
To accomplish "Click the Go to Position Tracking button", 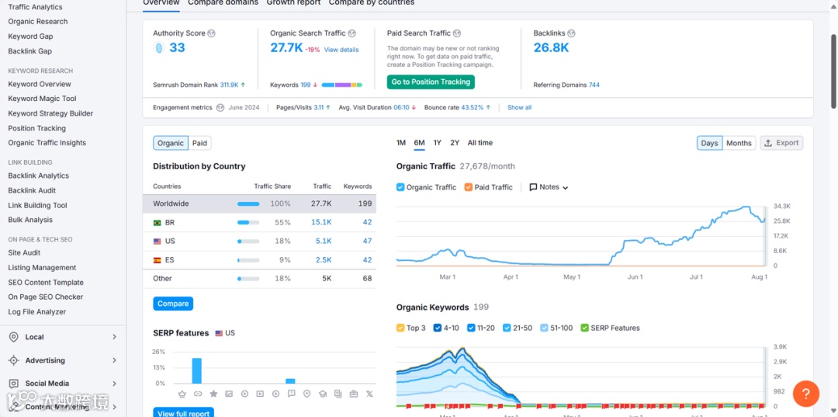I will tap(431, 82).
